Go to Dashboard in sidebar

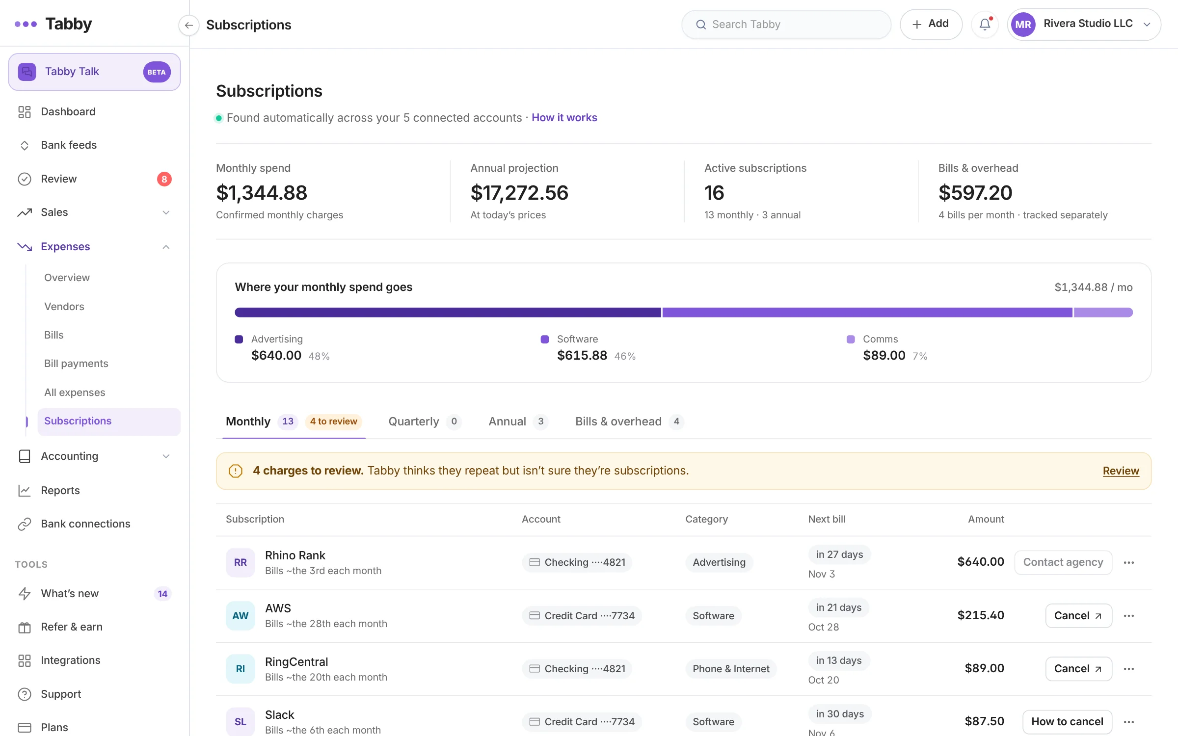94,112
